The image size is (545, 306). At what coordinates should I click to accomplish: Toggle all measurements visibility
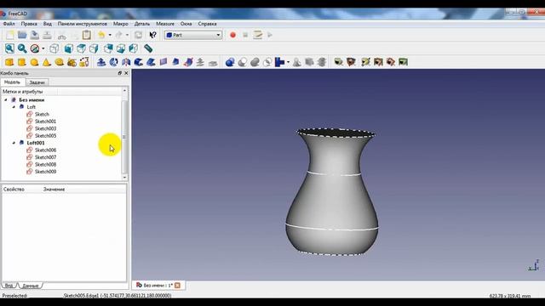pos(378,62)
